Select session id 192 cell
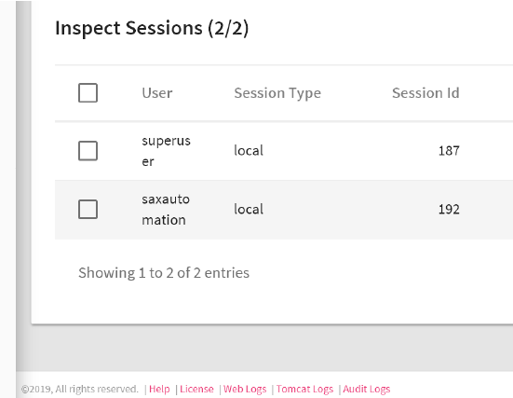This screenshot has width=513, height=398. (x=449, y=209)
